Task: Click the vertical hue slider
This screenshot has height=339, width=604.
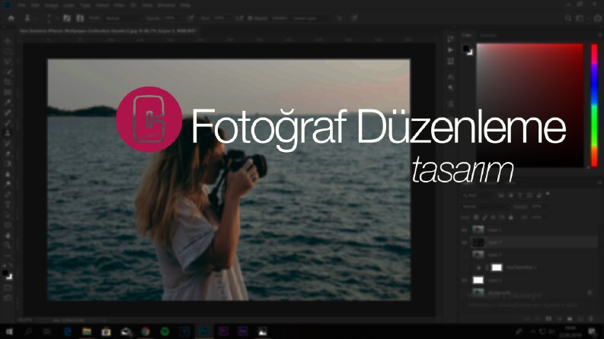Action: [x=594, y=106]
